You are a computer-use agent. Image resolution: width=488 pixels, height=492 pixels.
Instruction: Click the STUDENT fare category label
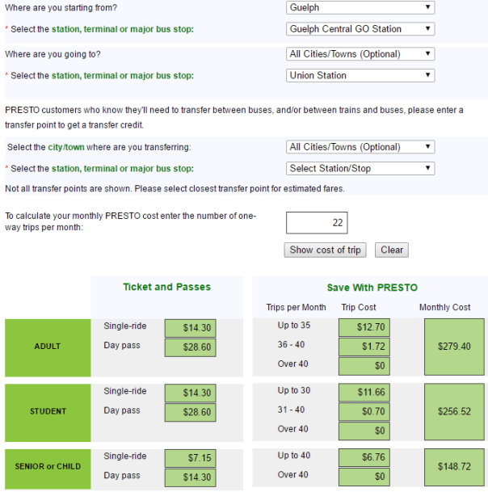pos(48,413)
